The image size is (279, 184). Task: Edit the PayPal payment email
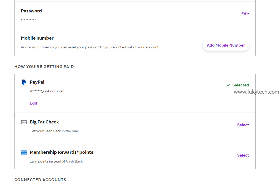pos(34,103)
